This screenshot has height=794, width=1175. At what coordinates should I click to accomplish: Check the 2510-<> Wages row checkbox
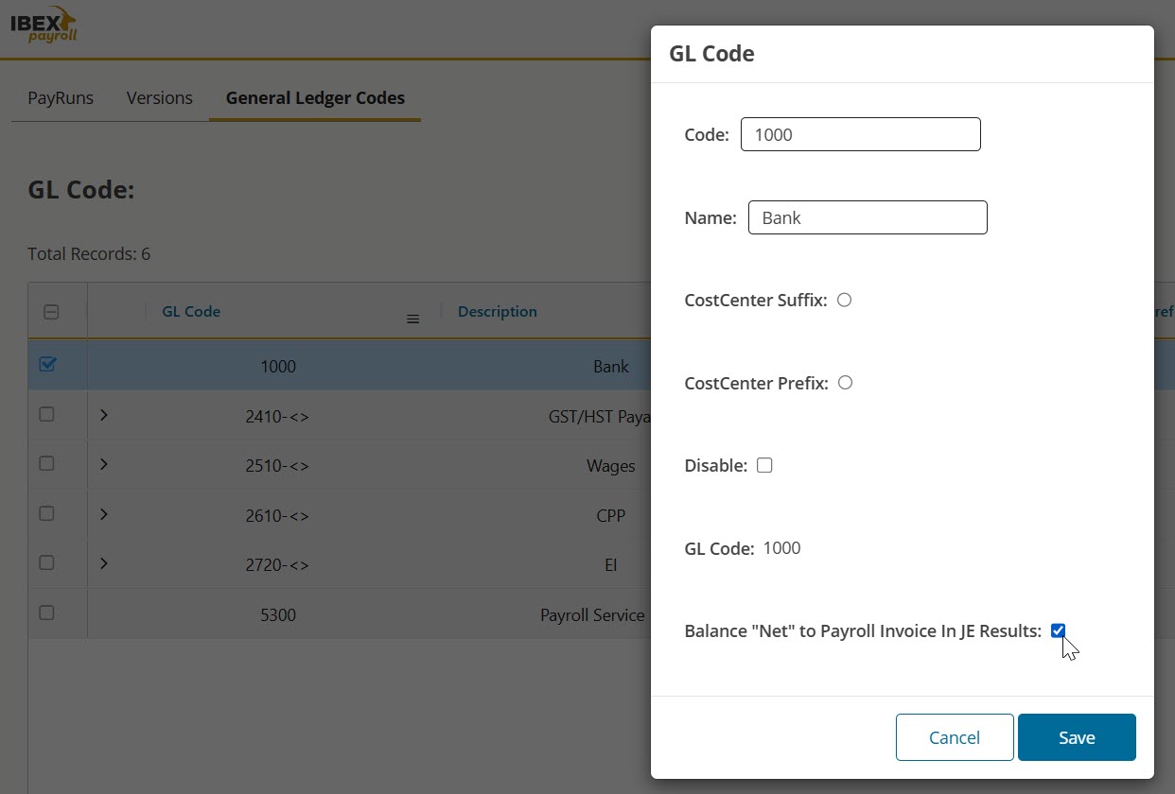coord(46,463)
